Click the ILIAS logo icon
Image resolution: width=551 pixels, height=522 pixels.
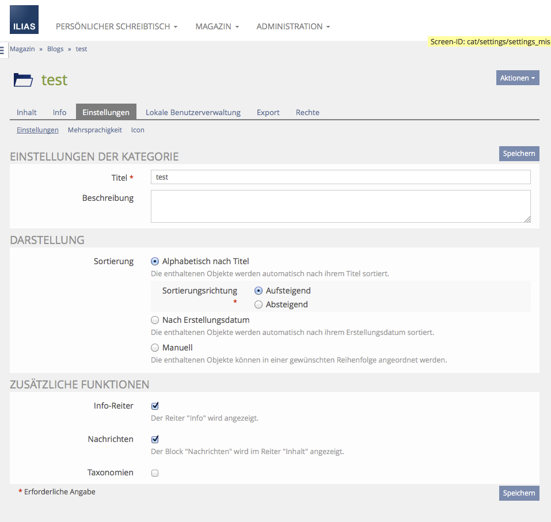point(24,20)
